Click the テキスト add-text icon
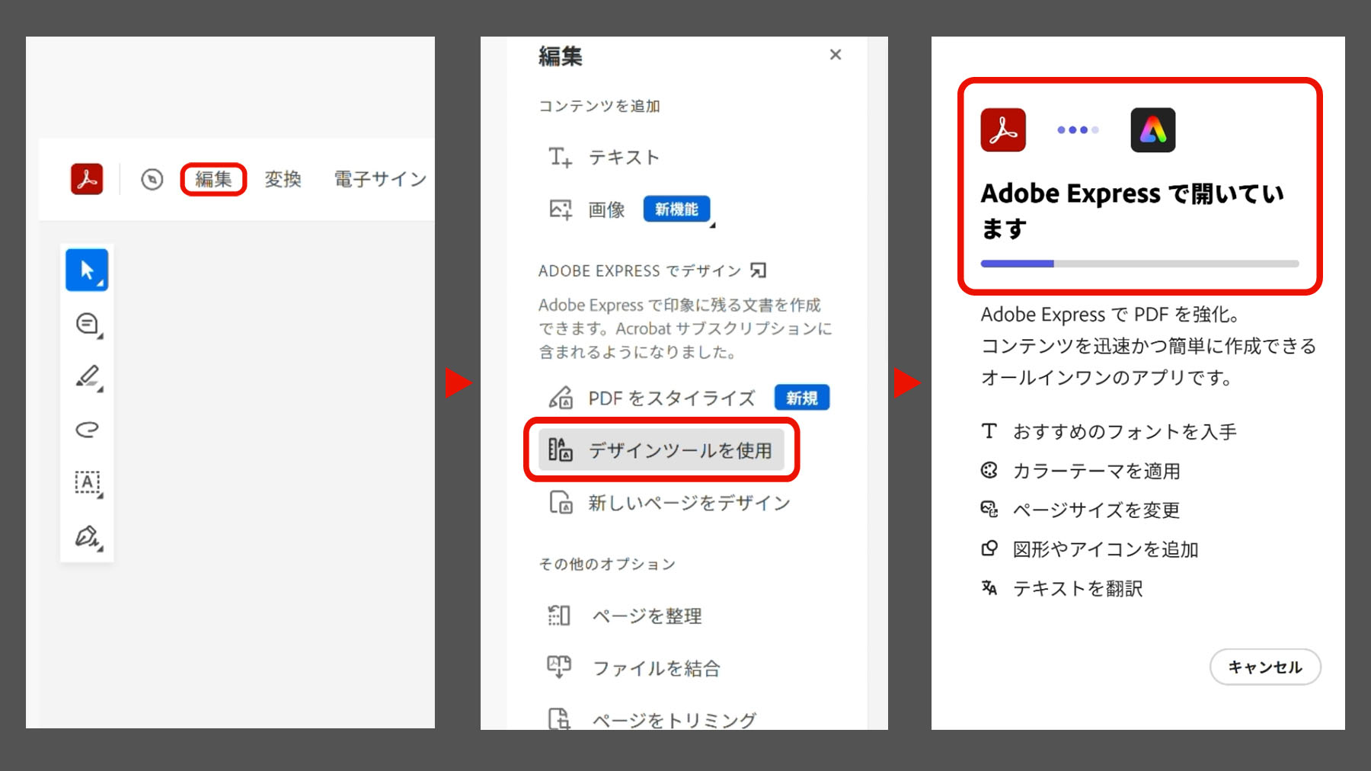 (560, 157)
